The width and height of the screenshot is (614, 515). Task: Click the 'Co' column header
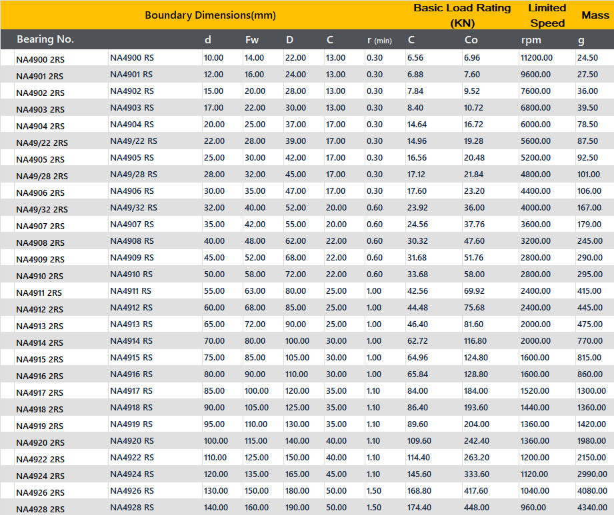click(x=471, y=39)
